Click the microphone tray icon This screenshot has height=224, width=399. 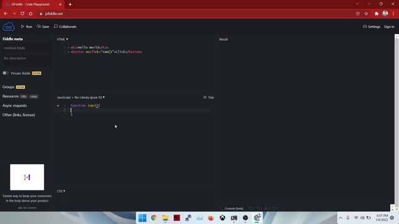coord(348,218)
